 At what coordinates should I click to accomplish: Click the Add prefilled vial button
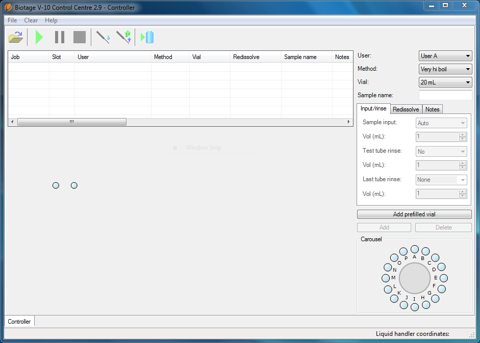(x=414, y=214)
